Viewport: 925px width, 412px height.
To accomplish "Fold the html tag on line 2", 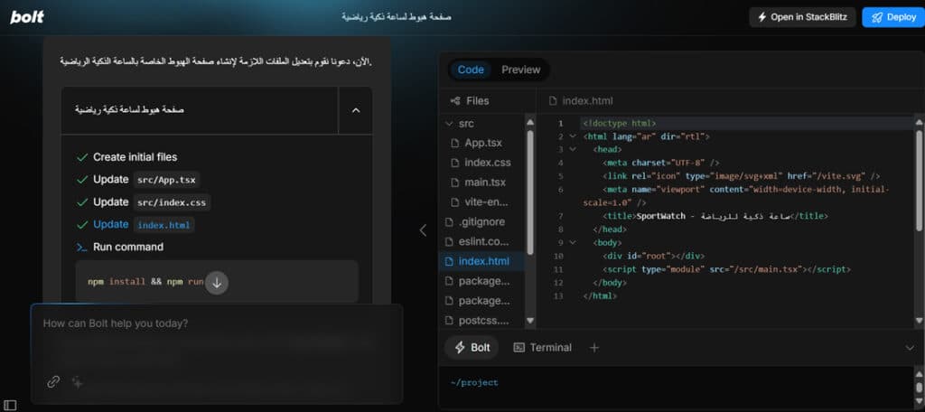I will [x=572, y=136].
